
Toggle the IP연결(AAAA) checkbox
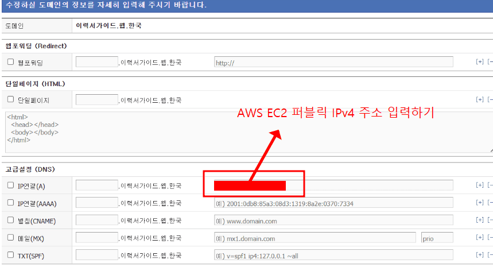click(x=10, y=203)
